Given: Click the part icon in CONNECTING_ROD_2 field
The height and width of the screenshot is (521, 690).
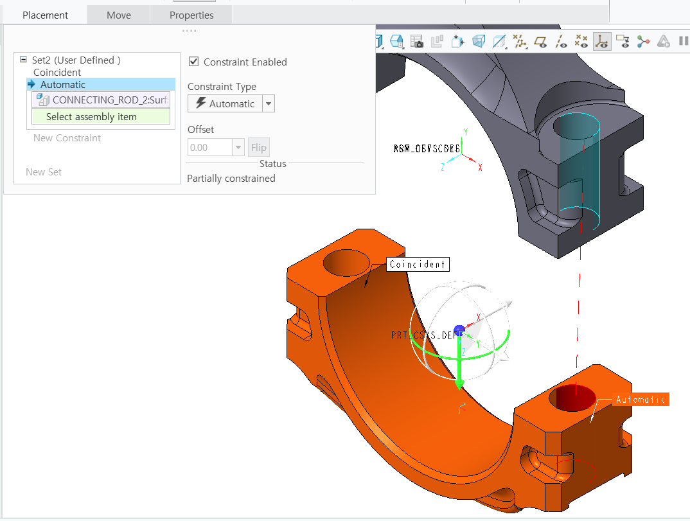Looking at the screenshot, I should coord(42,100).
